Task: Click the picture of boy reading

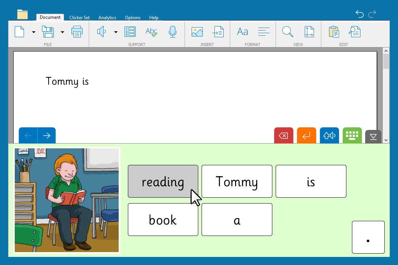Action: [x=67, y=201]
